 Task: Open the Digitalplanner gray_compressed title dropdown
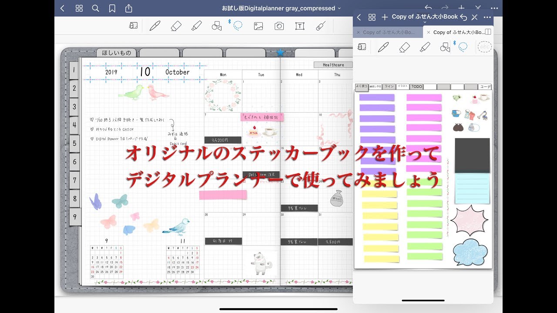tap(281, 8)
